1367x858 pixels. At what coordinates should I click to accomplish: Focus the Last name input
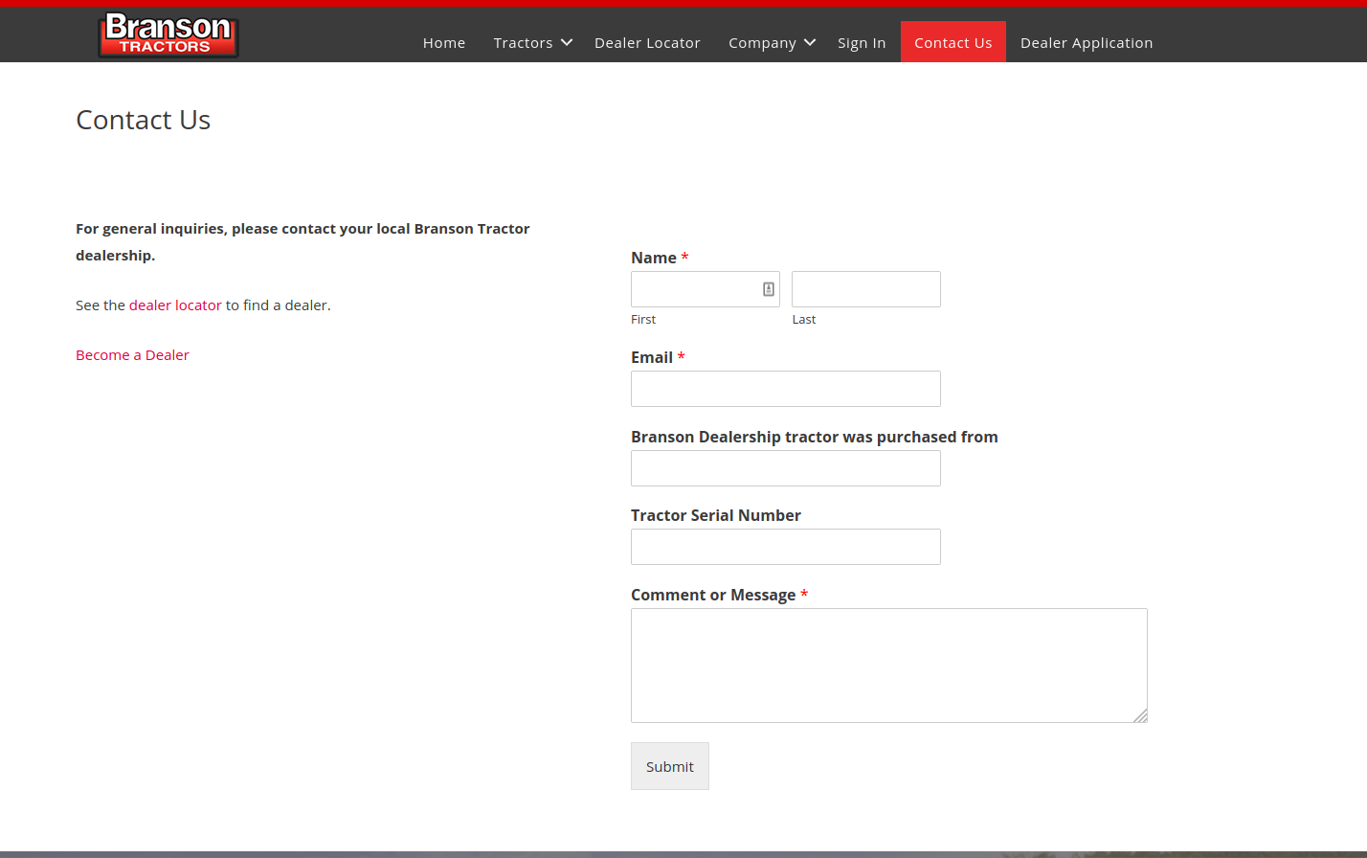[x=866, y=289]
